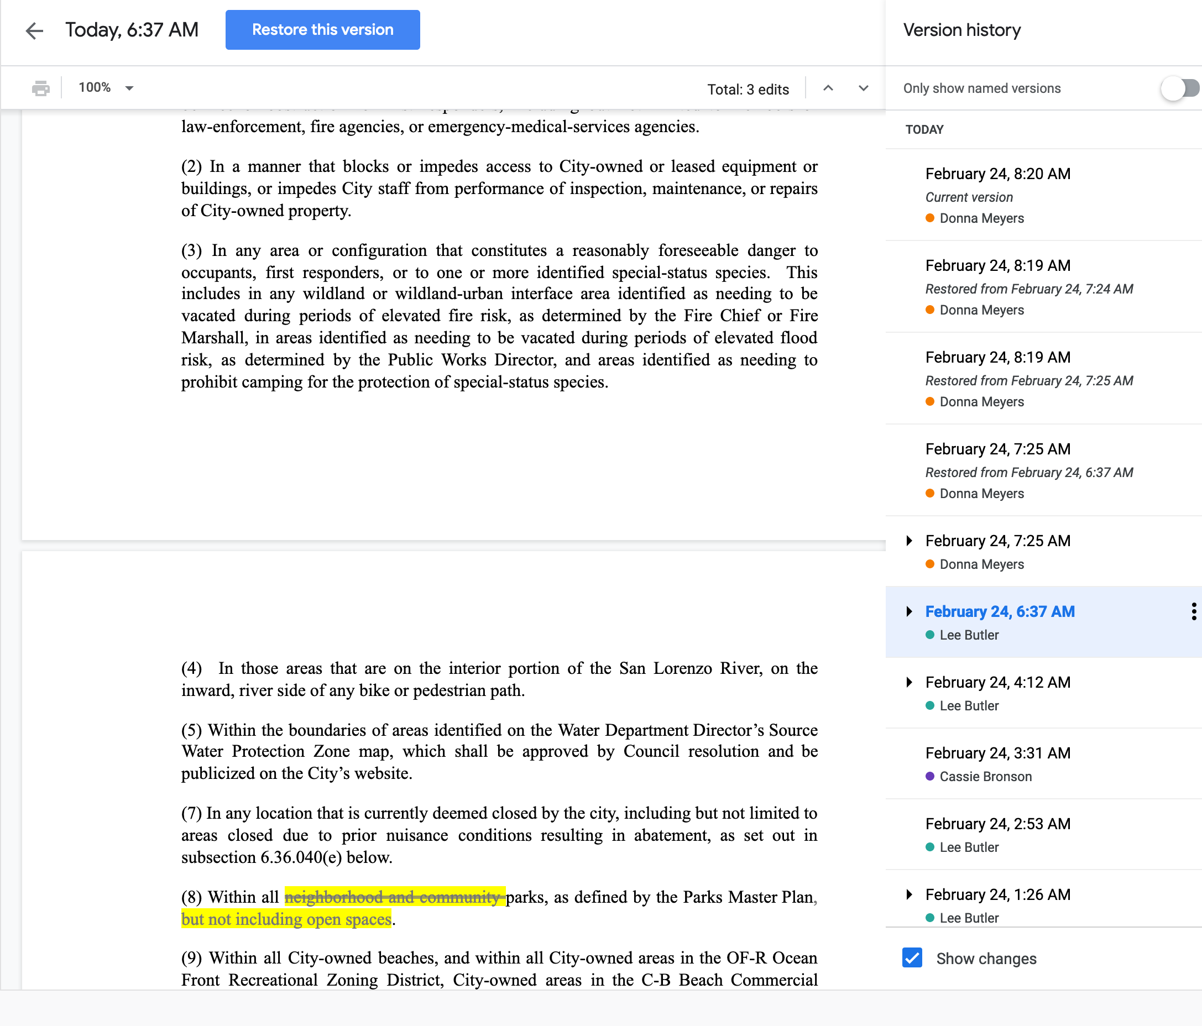Toggle 'Only show named versions' switch
The image size is (1202, 1026).
coord(1179,88)
